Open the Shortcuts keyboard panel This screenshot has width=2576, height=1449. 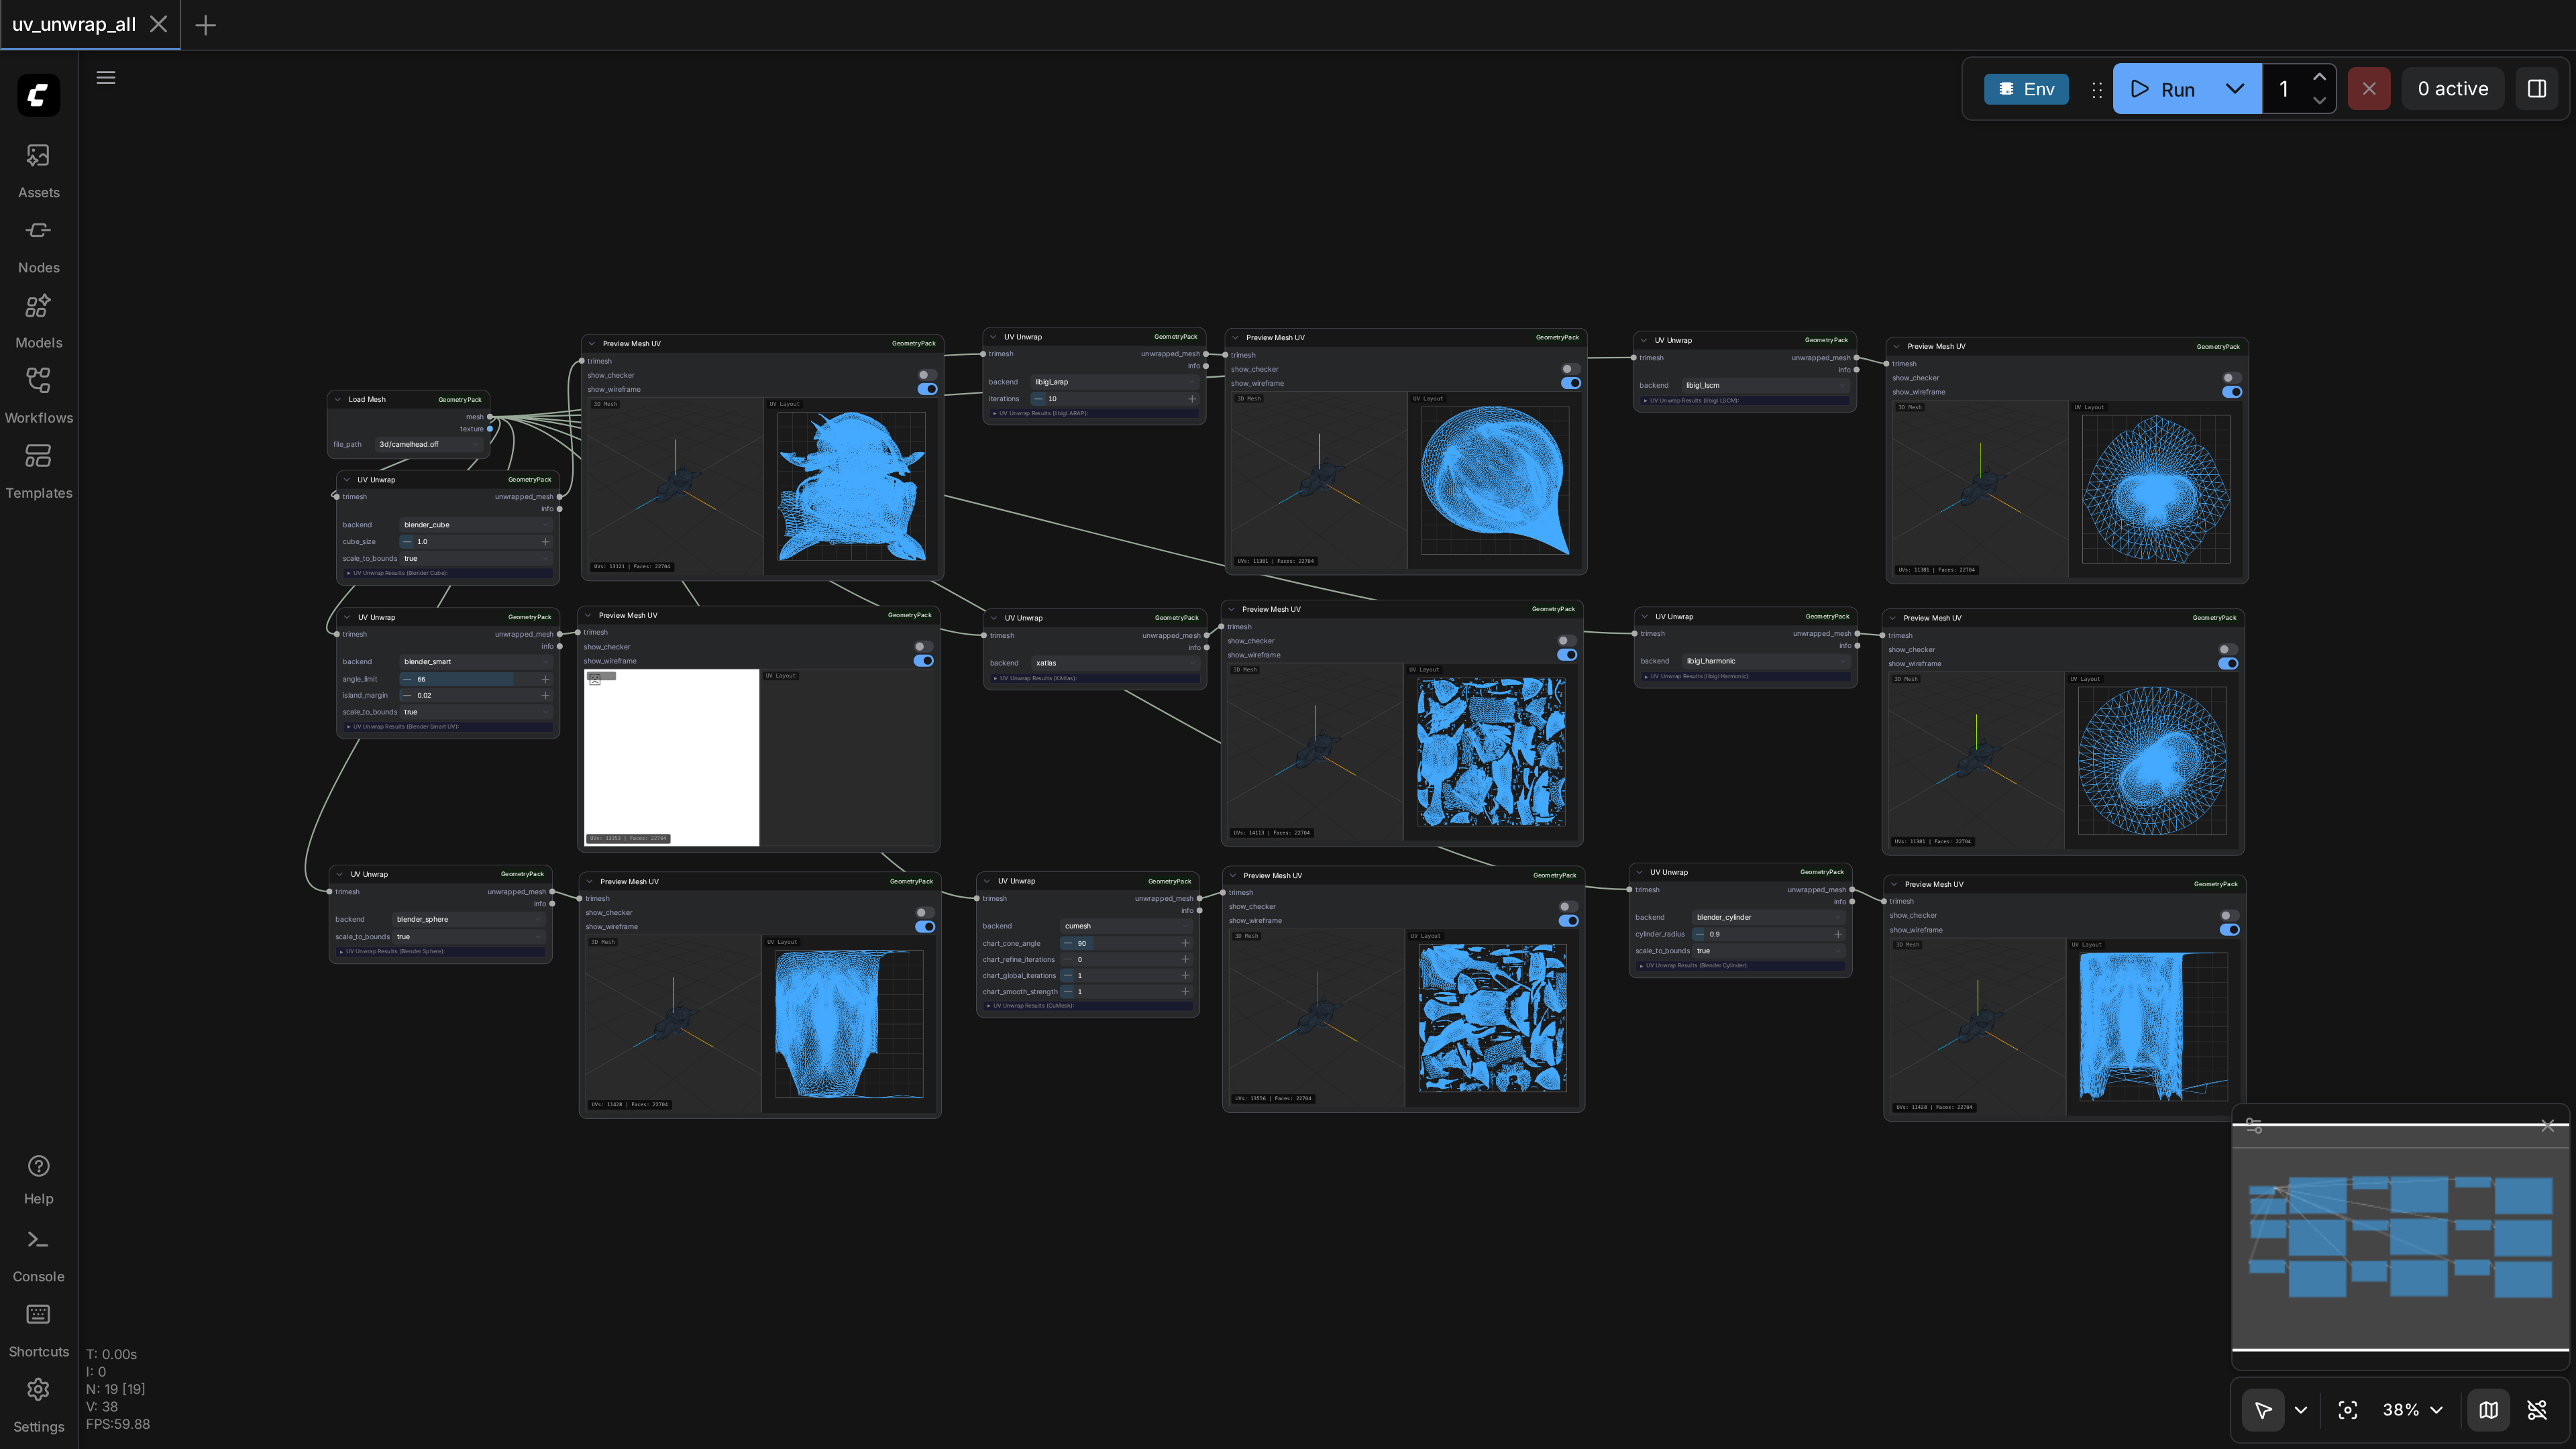38,1330
